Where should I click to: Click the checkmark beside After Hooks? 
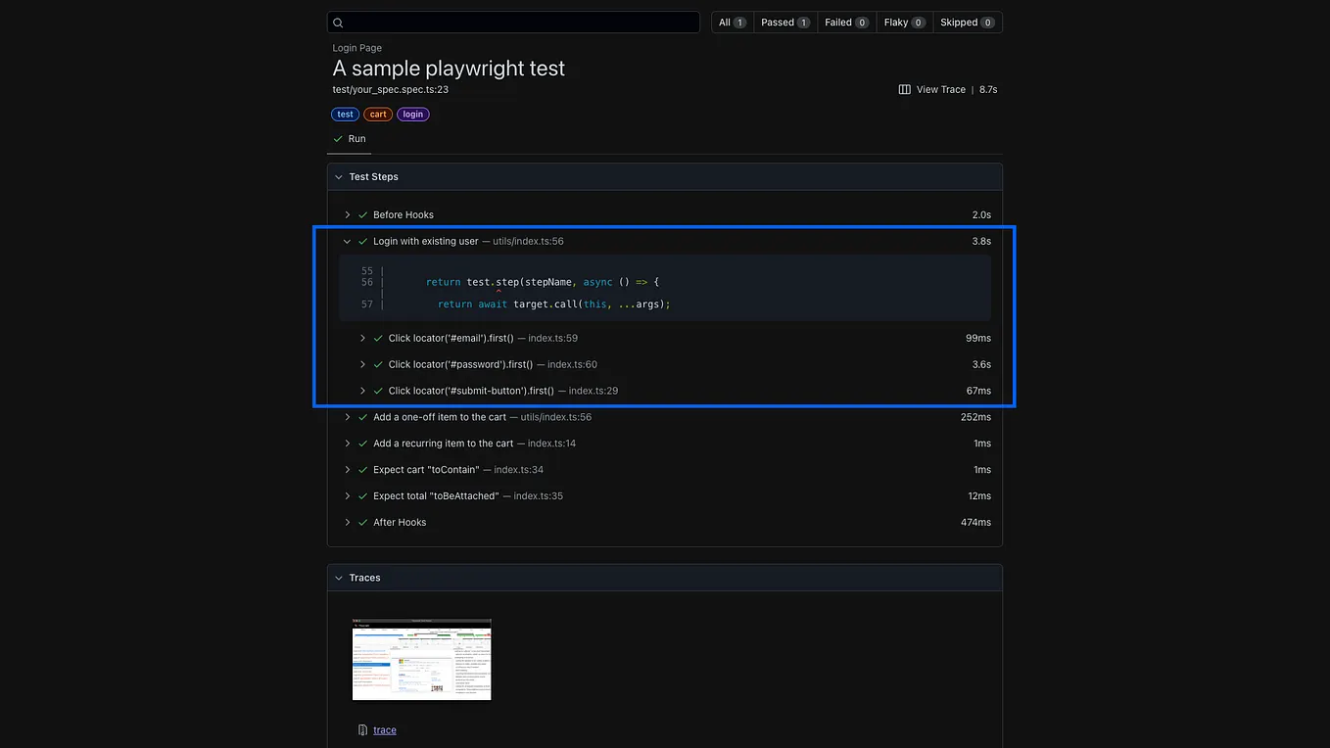tap(361, 522)
